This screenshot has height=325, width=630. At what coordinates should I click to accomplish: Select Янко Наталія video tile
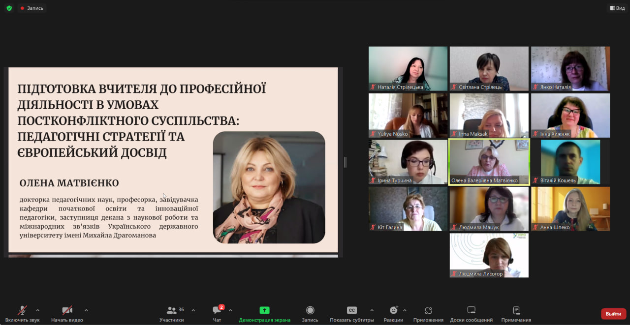point(570,69)
